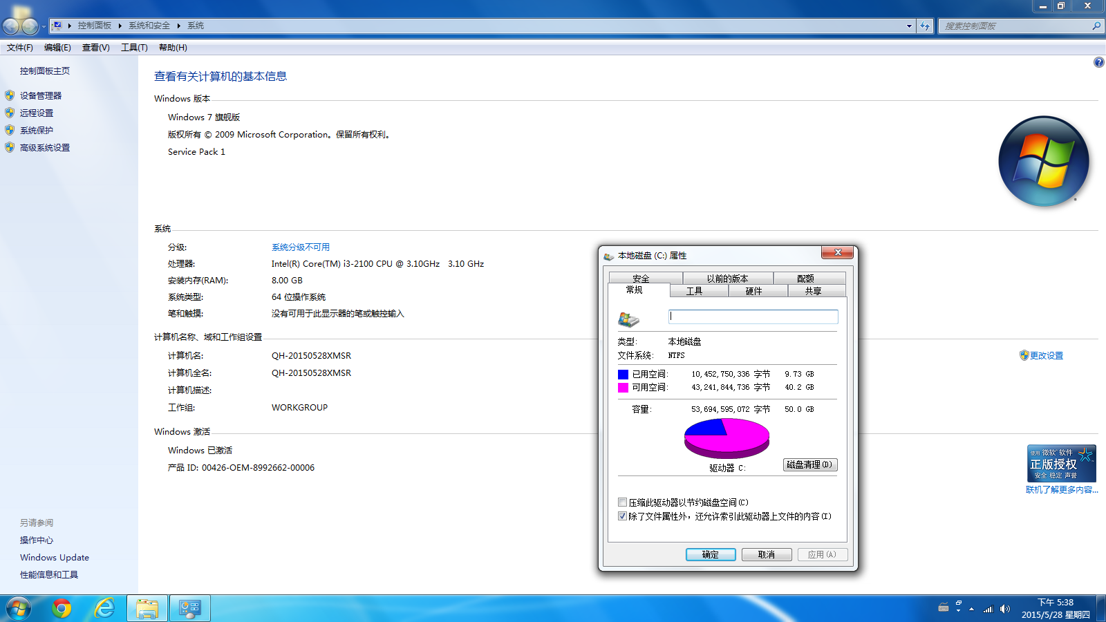Switch to 以前的版本 tab
The width and height of the screenshot is (1106, 622).
click(x=727, y=279)
